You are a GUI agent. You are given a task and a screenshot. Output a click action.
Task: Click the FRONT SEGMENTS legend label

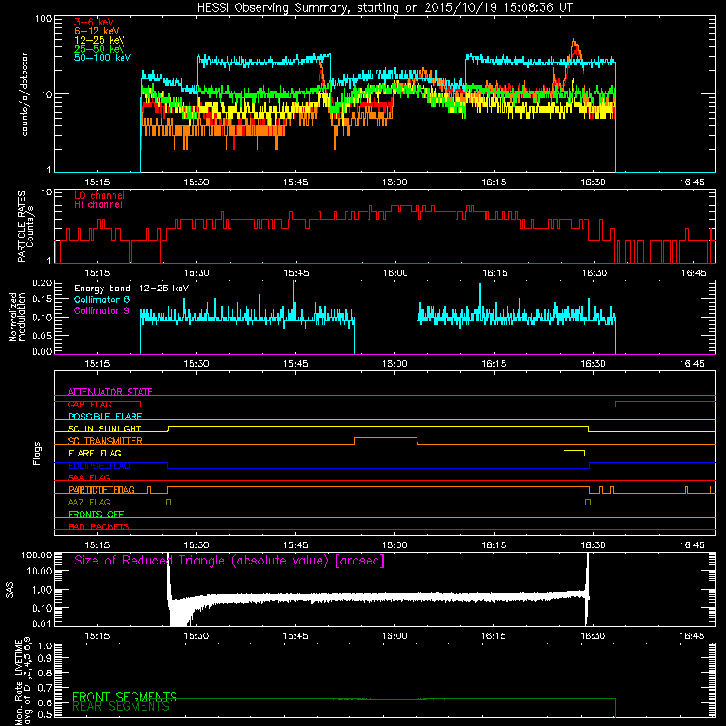124,697
